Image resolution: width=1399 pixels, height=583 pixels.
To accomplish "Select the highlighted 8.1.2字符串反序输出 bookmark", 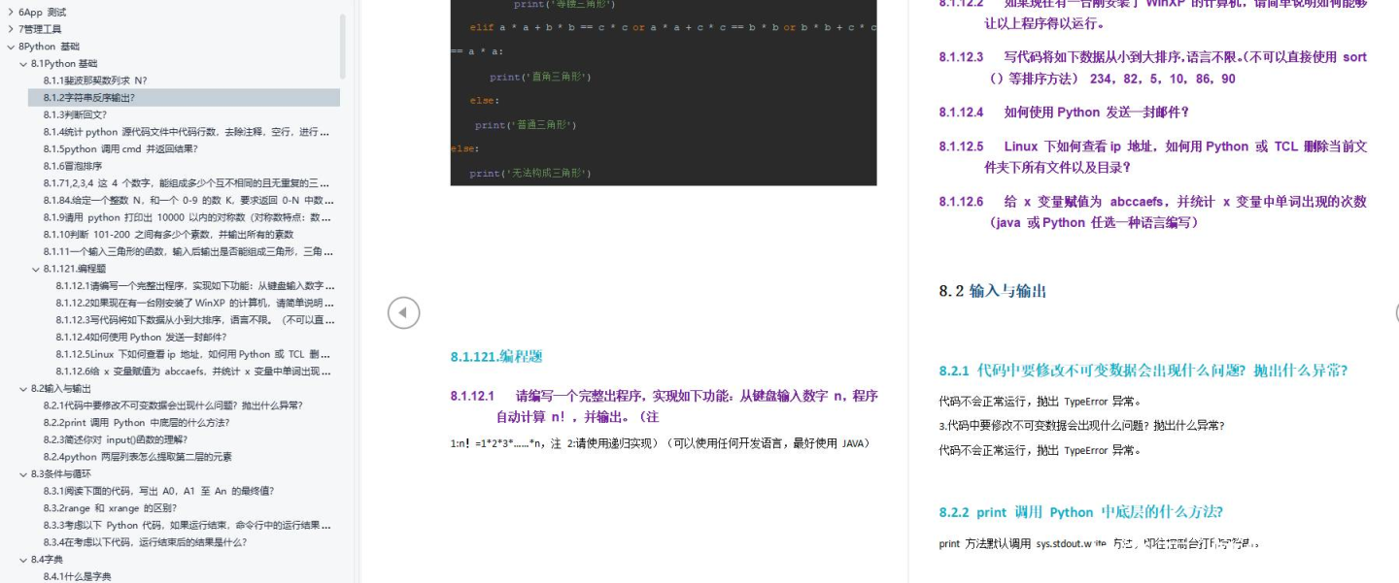I will tap(89, 98).
